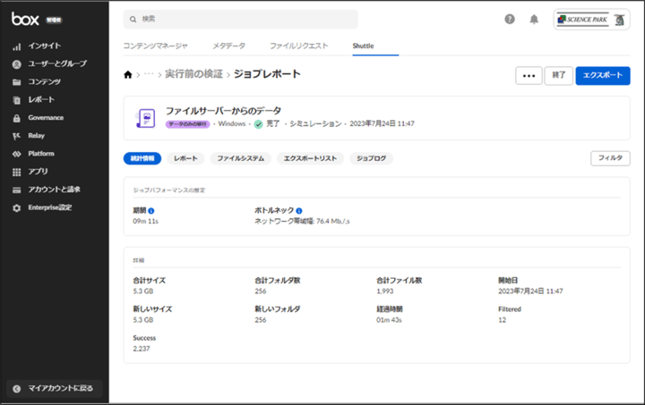
Task: Click info icon next to ボトルネック
Action: point(298,210)
